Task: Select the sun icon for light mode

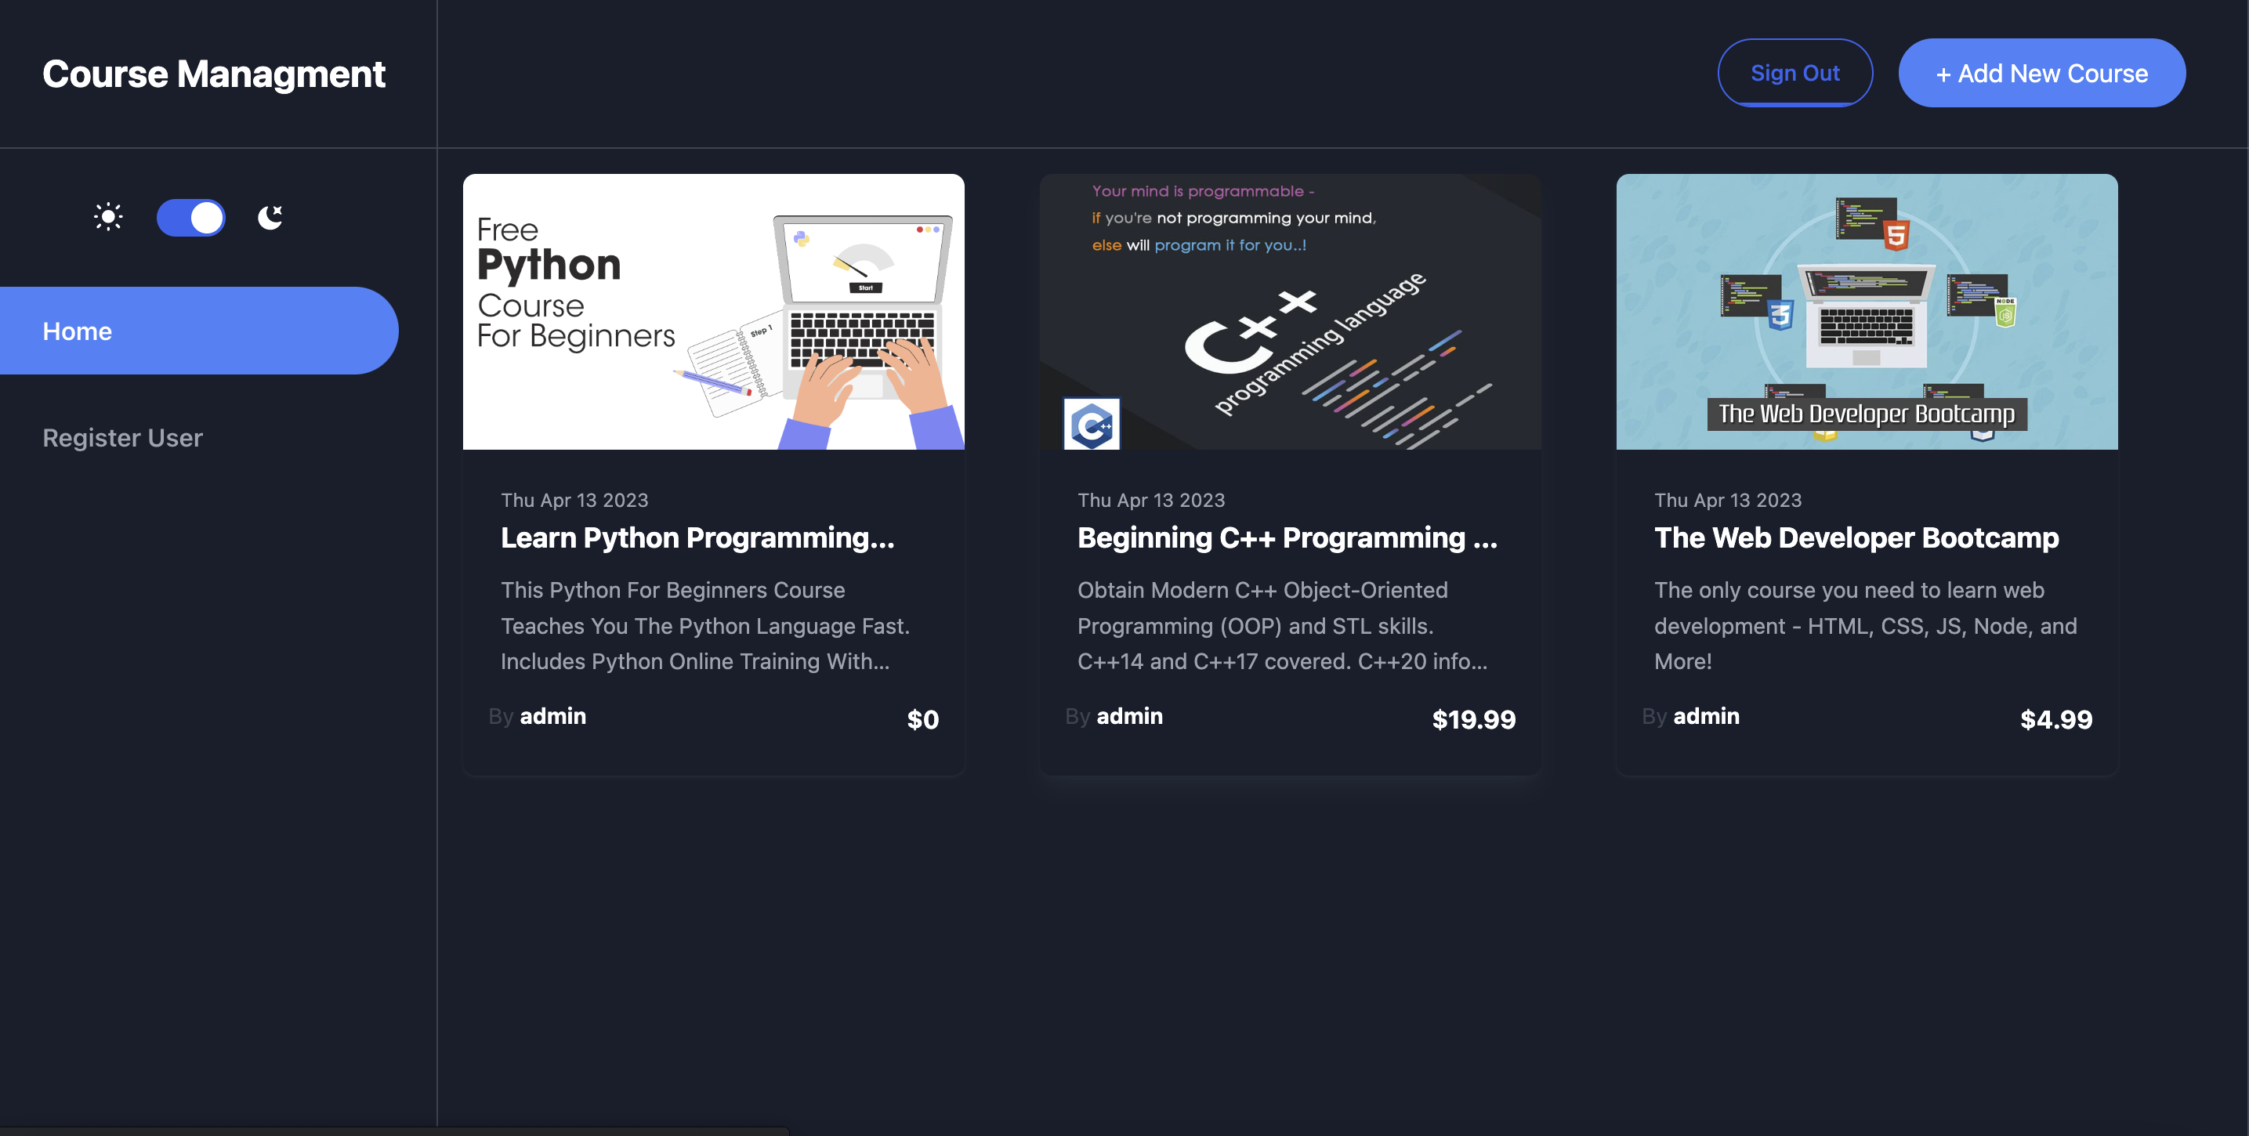Action: (107, 216)
